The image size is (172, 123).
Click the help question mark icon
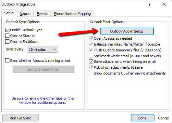[150, 5]
